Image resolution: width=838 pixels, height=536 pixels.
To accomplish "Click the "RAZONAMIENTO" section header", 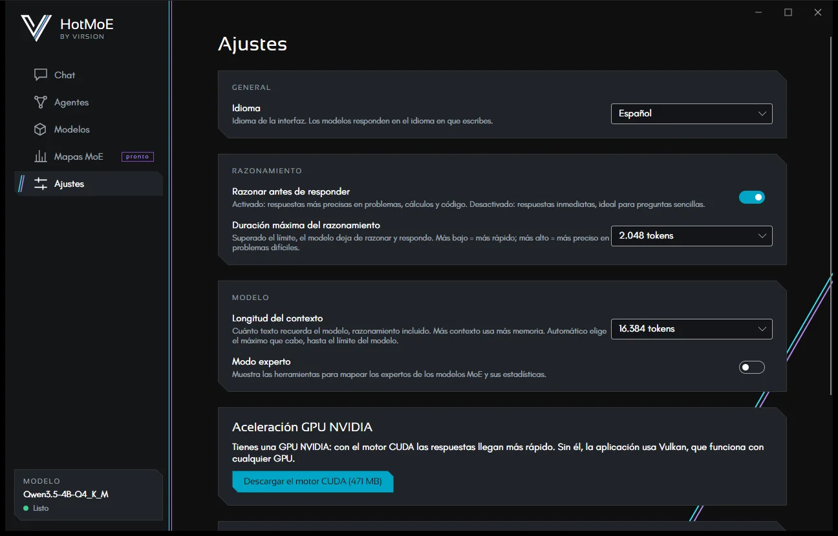I will tap(267, 171).
